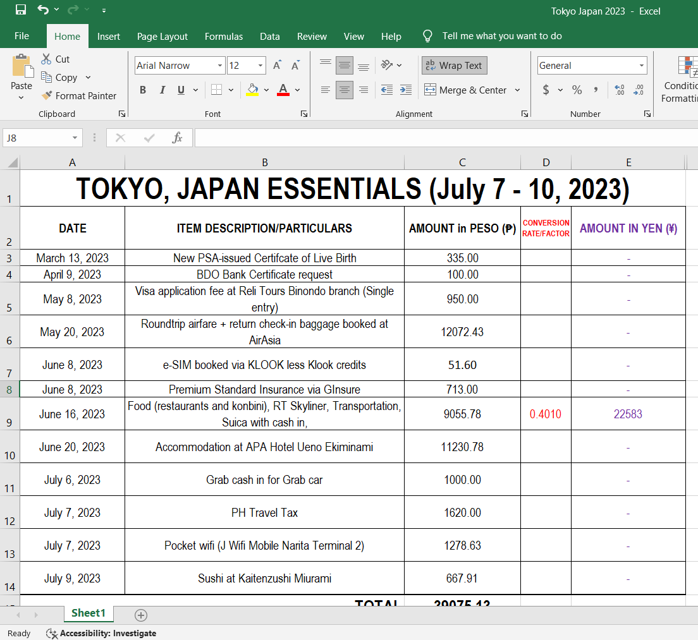Increase the cell indent
The image size is (698, 640).
pos(405,90)
